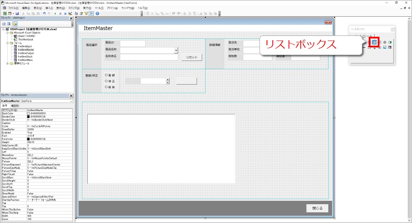This screenshot has height=223, width=412.
Task: Open the 挿入 menu
Action: click(x=49, y=8)
